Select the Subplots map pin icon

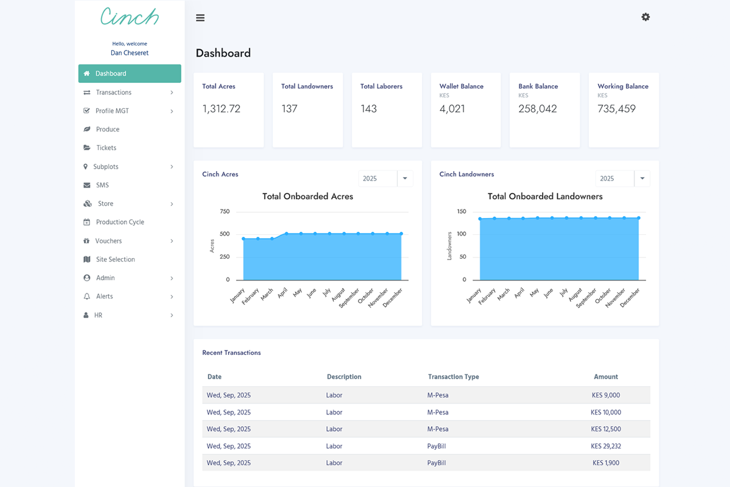(x=86, y=166)
